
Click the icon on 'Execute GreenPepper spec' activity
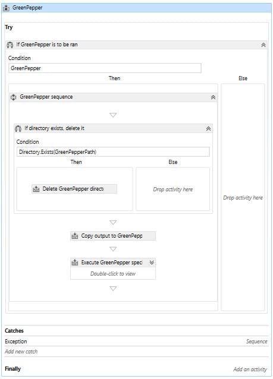pos(75,263)
